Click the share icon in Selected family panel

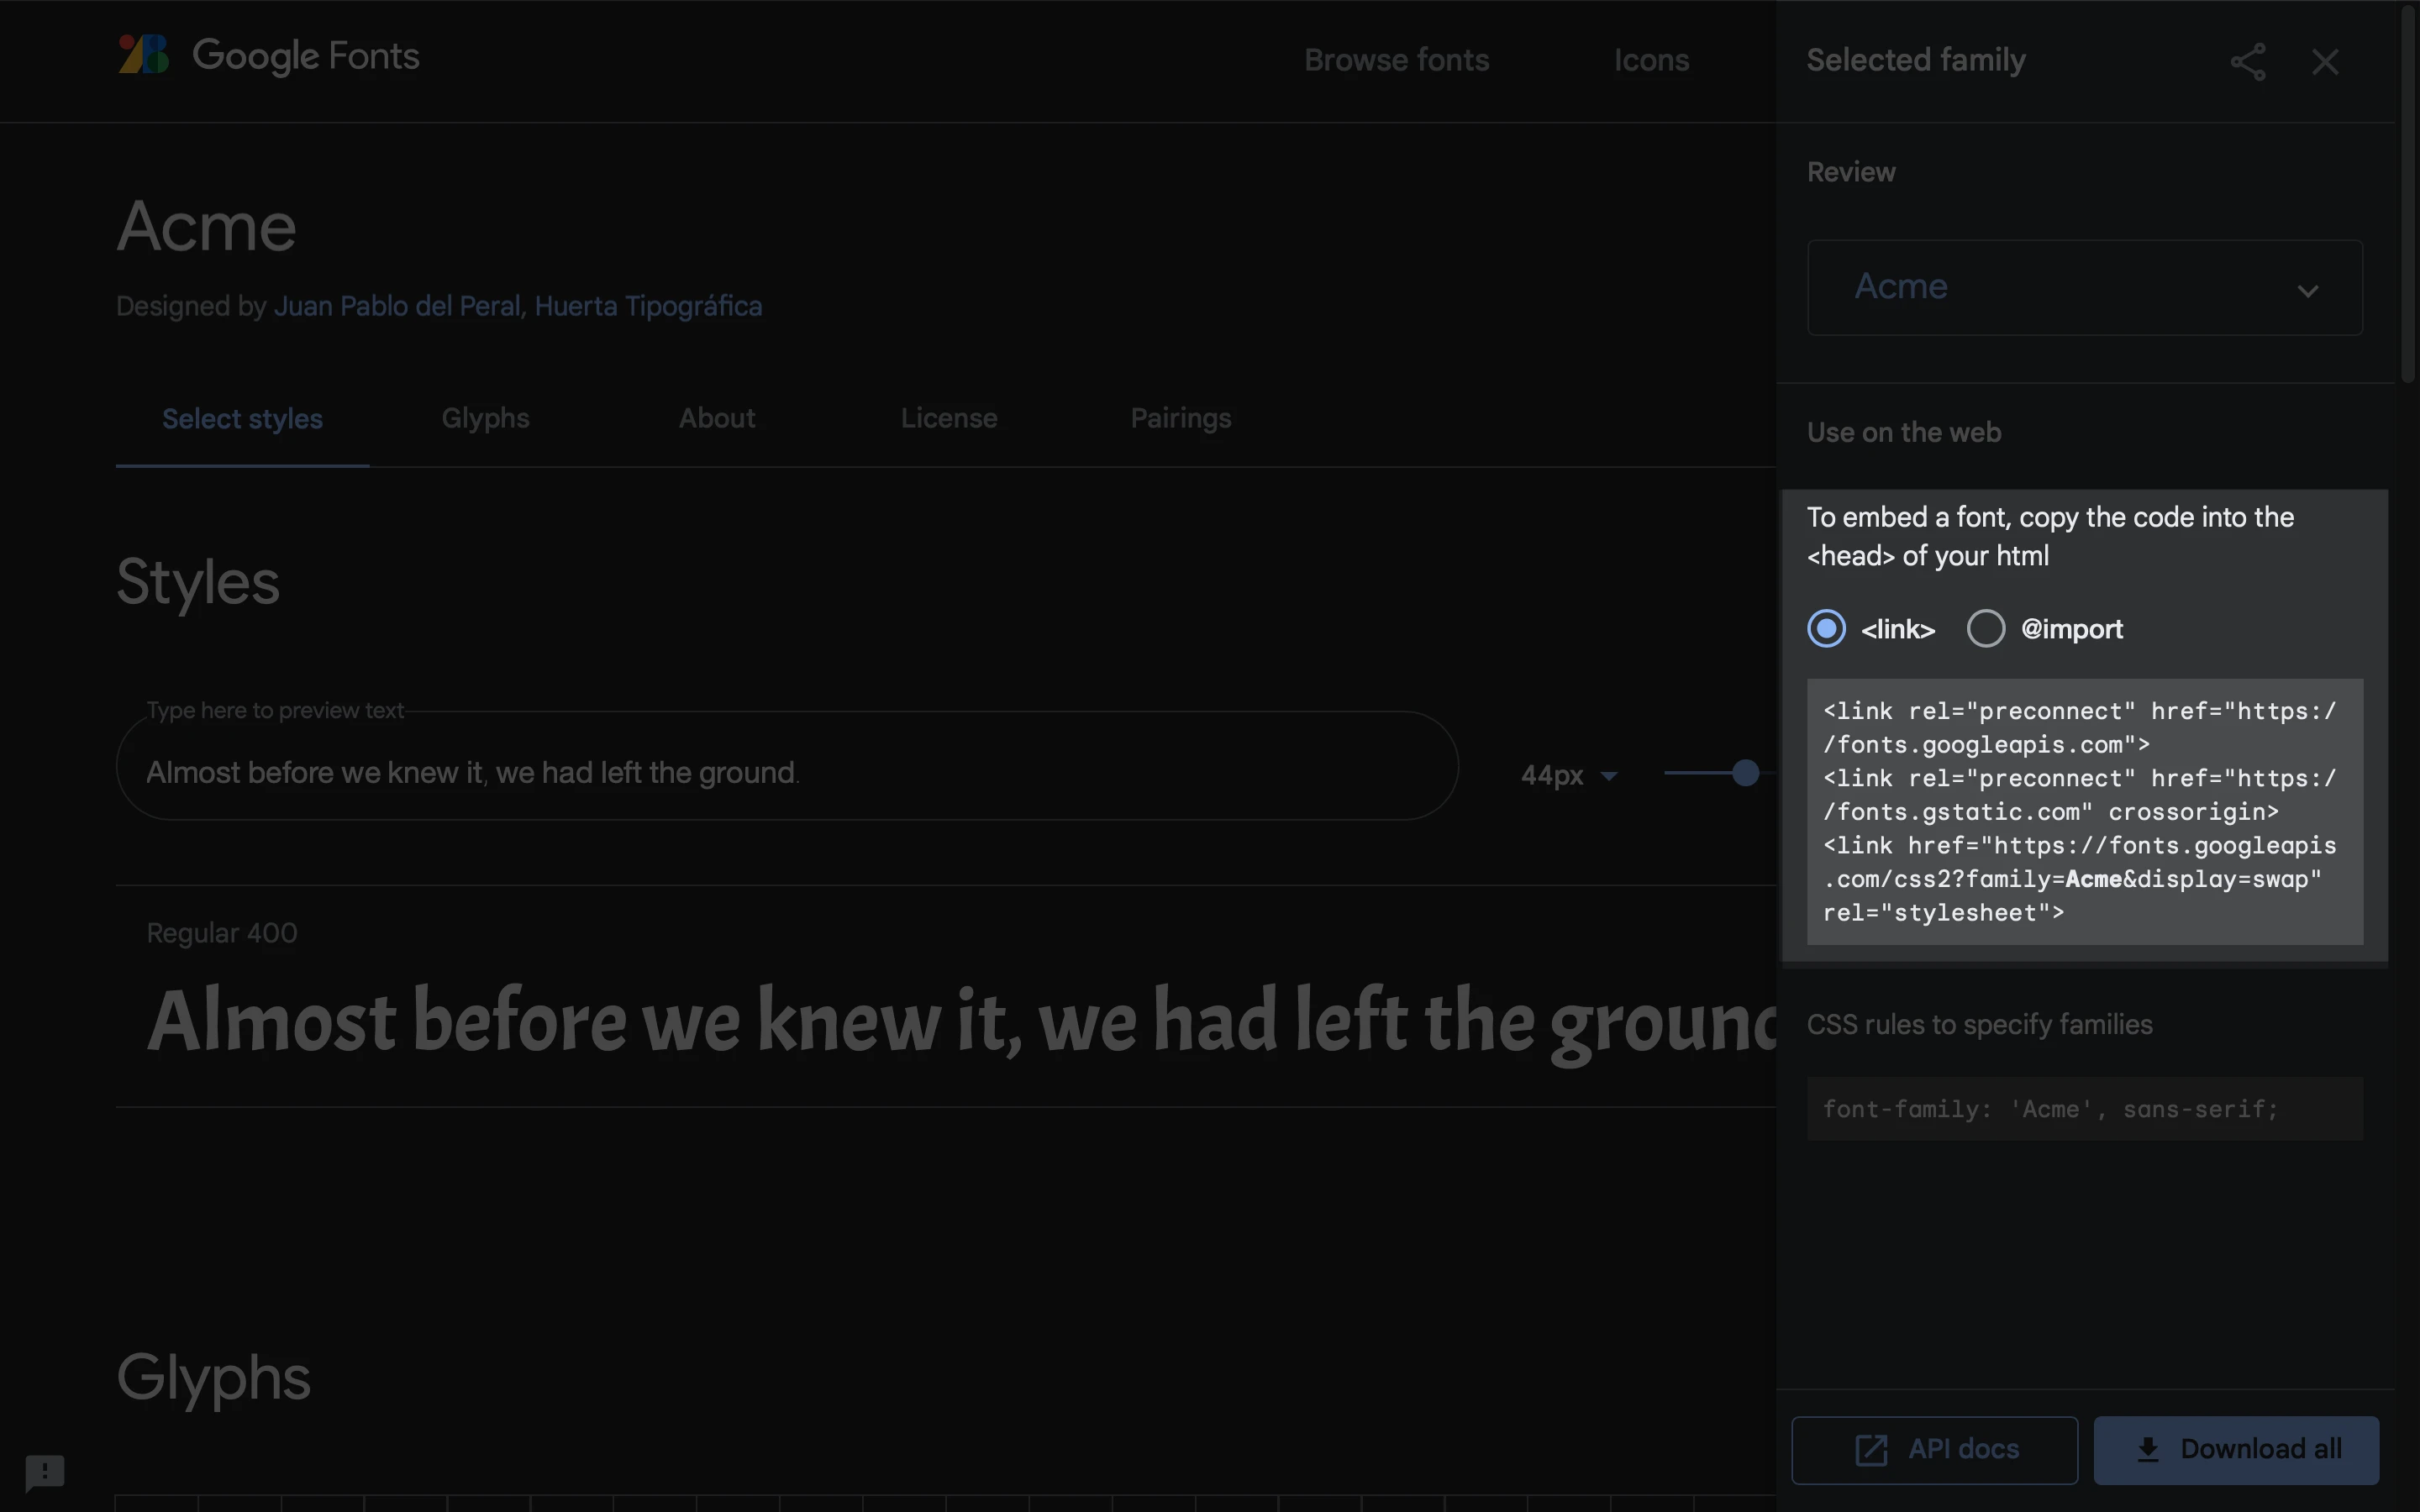tap(2247, 62)
